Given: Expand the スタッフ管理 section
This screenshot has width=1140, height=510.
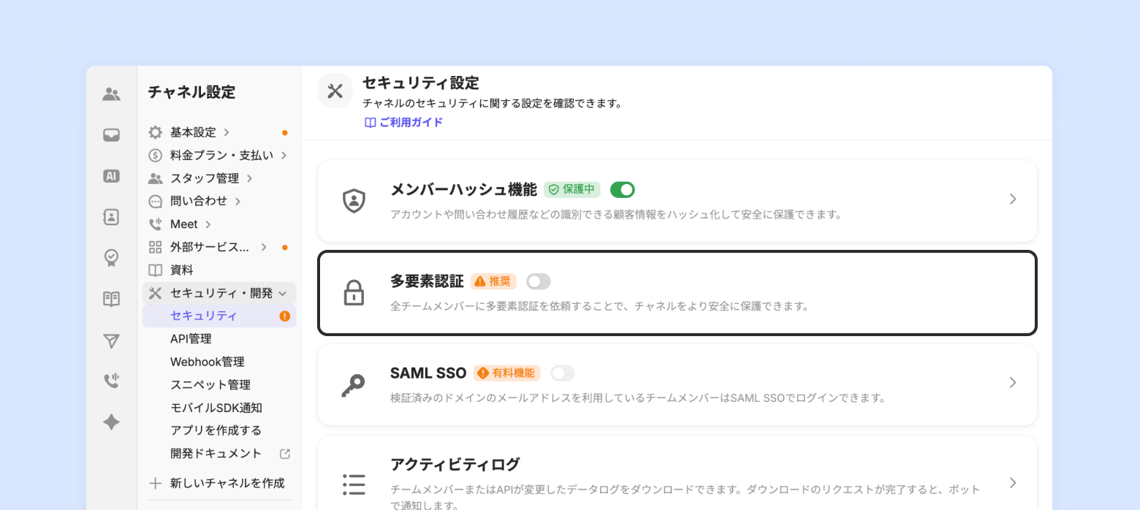Looking at the screenshot, I should click(205, 178).
